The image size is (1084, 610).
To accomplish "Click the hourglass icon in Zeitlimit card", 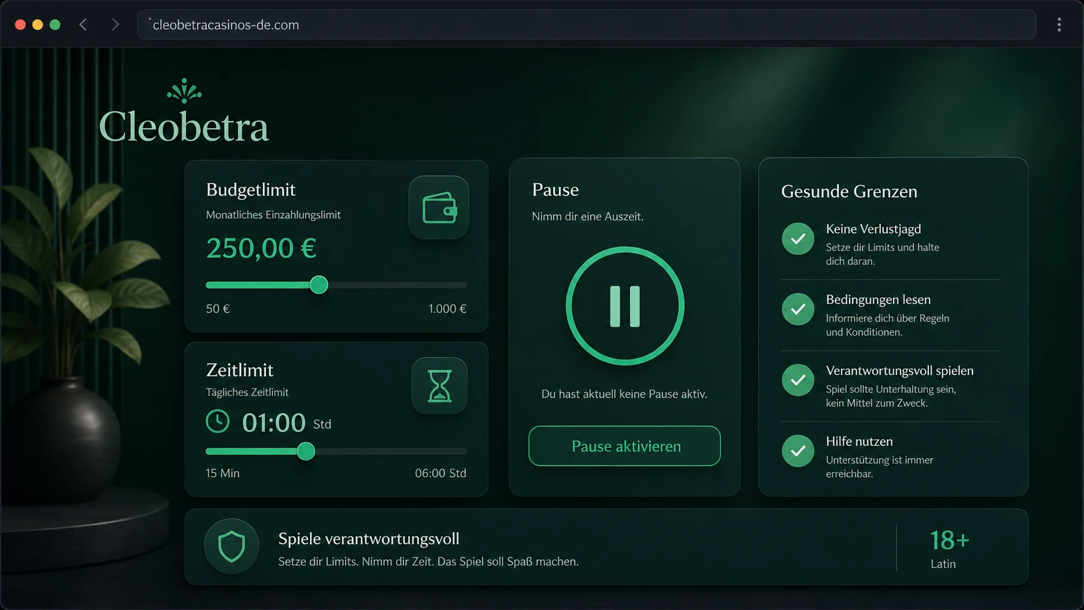I will coord(440,386).
